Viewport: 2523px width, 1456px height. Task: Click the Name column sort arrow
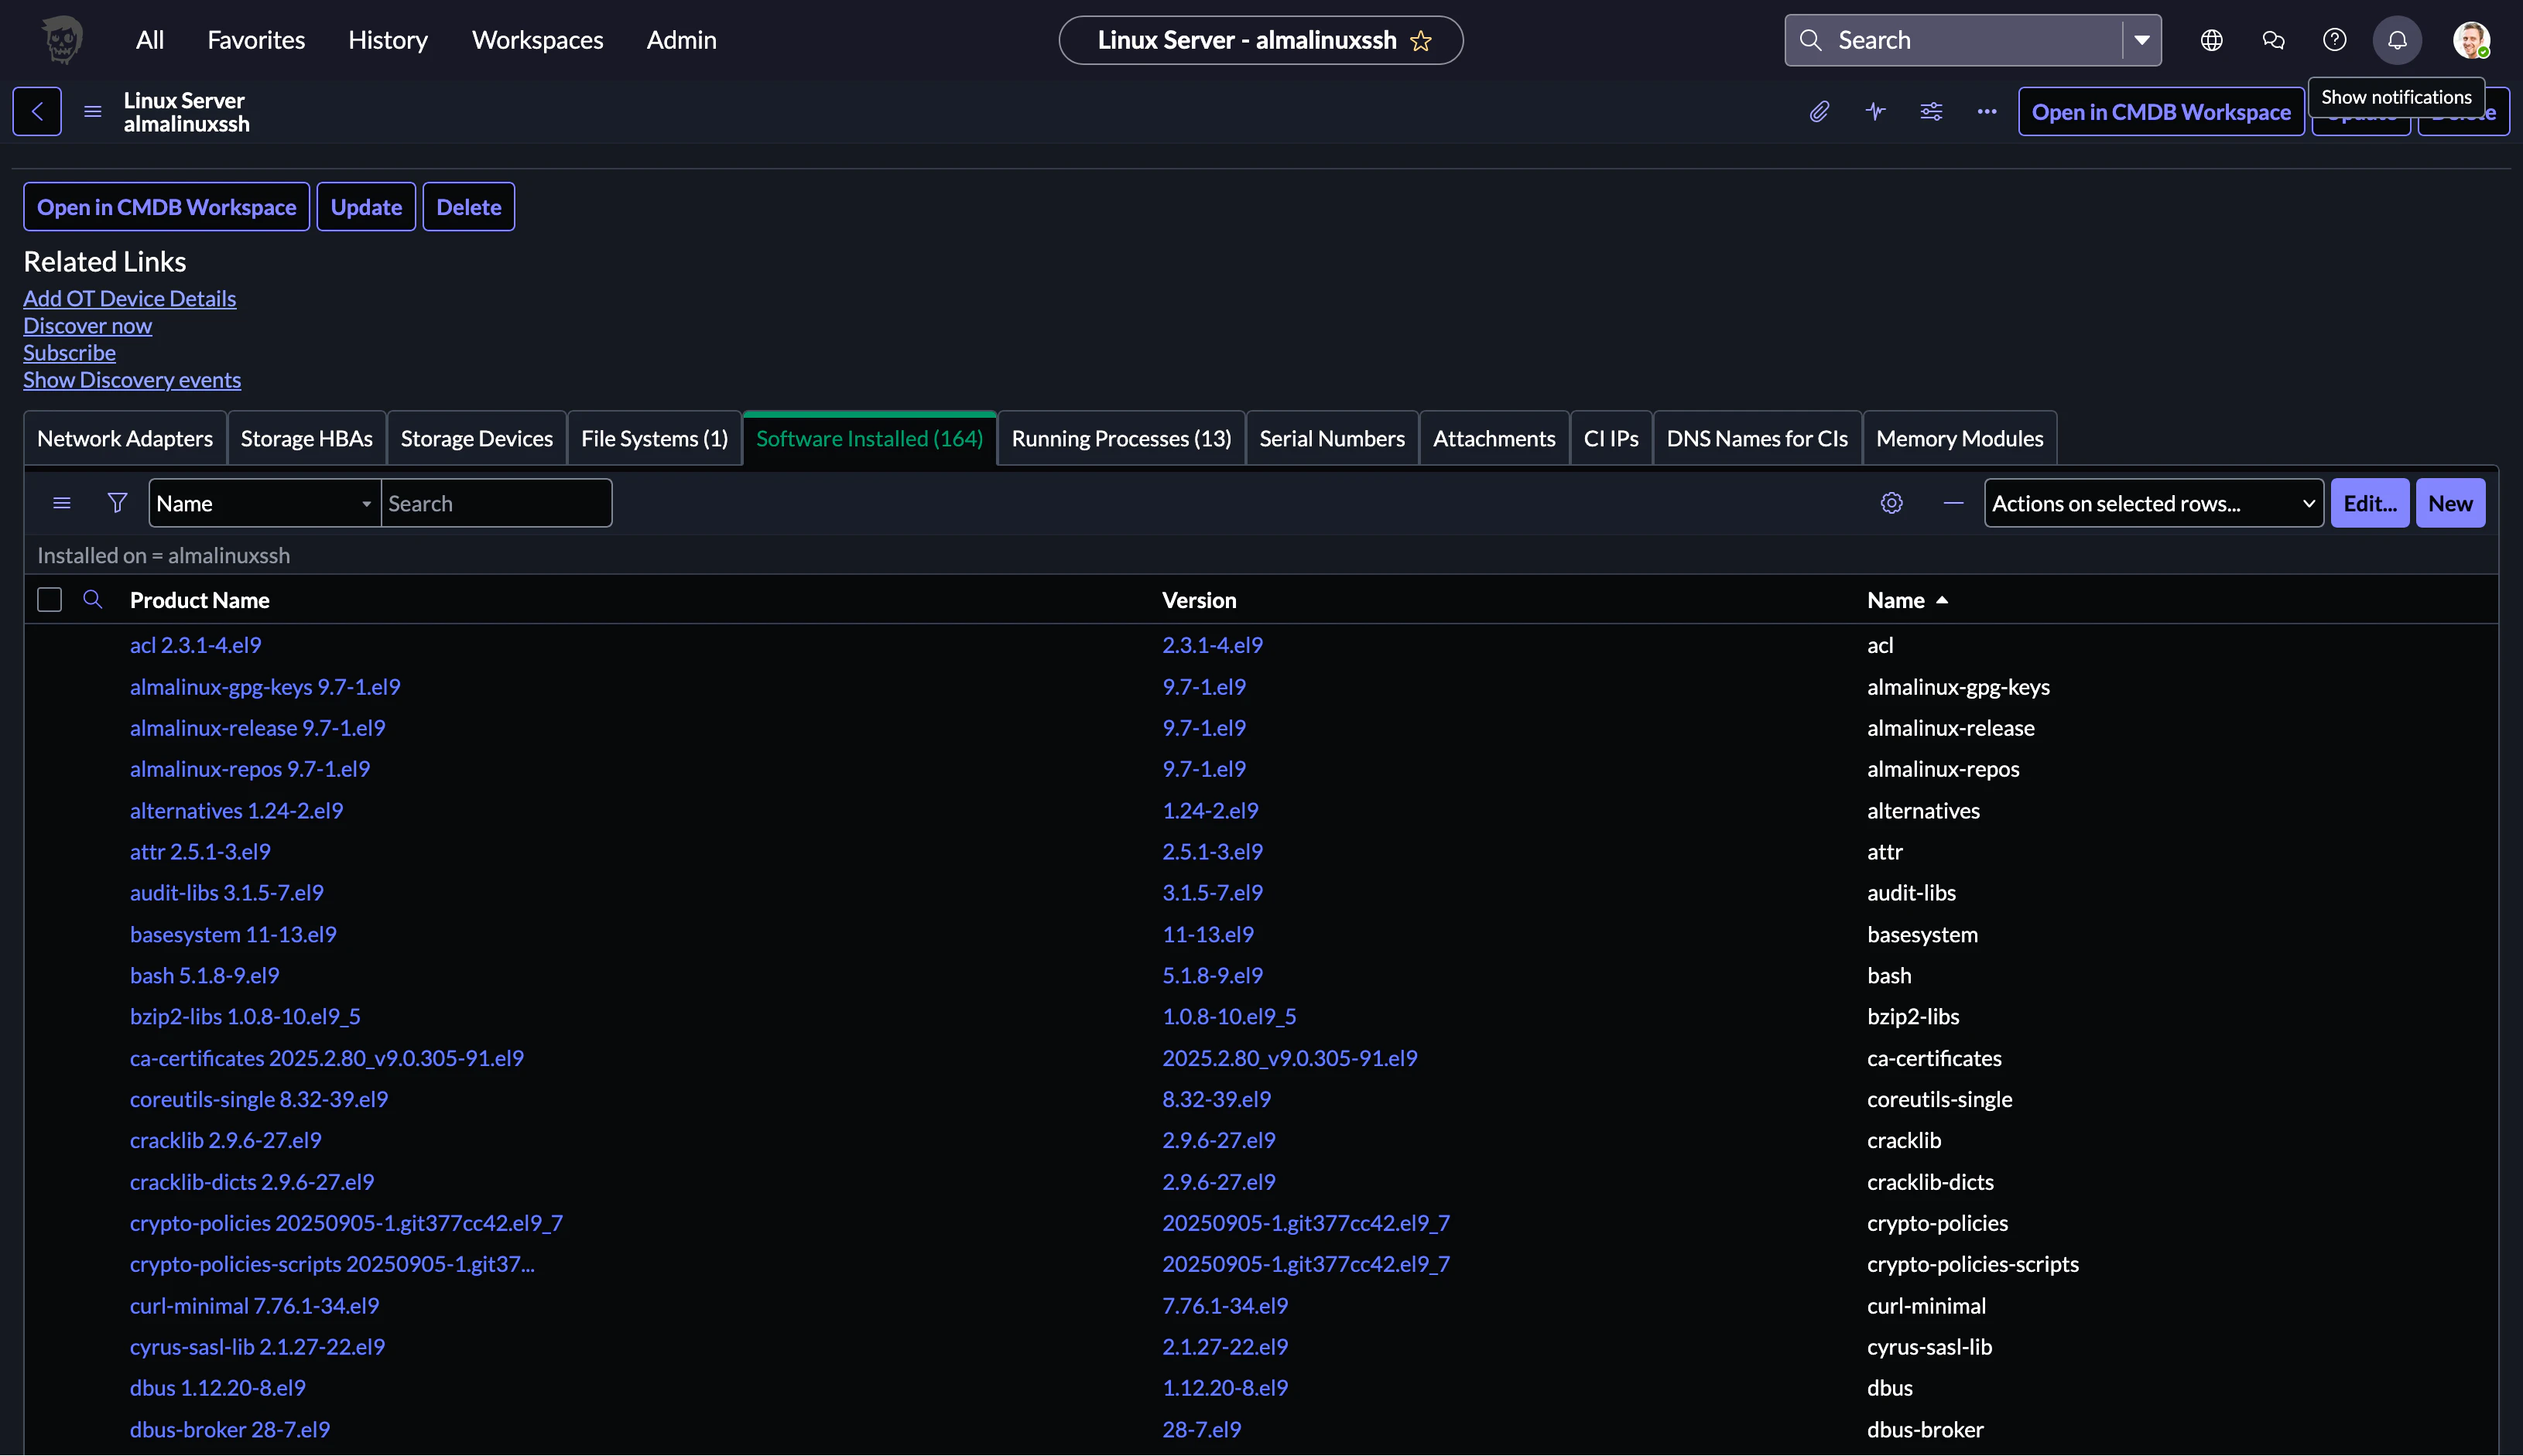click(x=1943, y=600)
